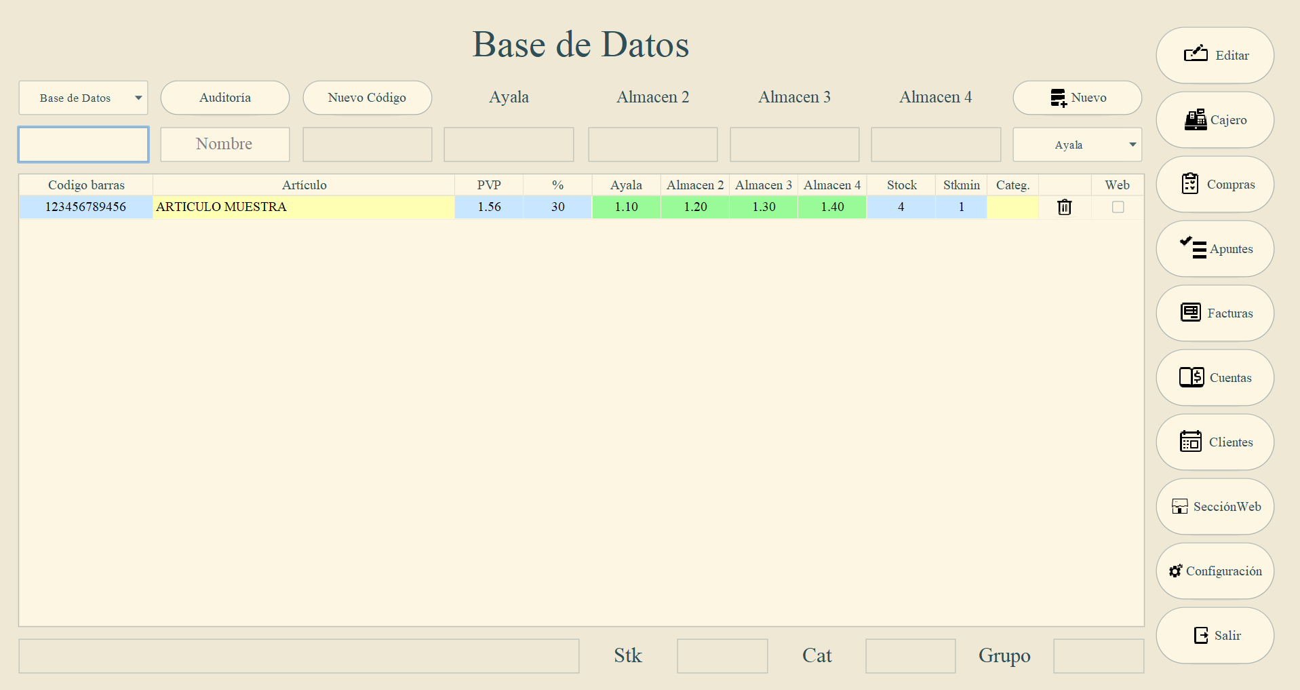Click the Categ. column header

pyautogui.click(x=1013, y=185)
